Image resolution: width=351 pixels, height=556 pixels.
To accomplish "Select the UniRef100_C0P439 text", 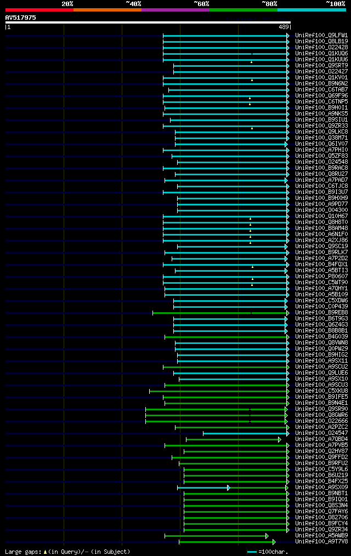I will (x=321, y=307).
